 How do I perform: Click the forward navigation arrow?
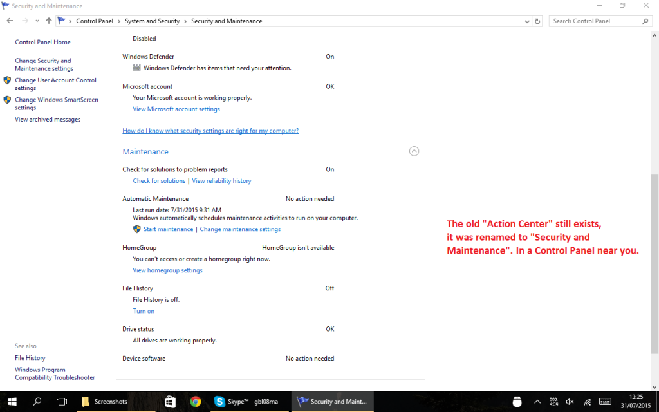pyautogui.click(x=25, y=21)
